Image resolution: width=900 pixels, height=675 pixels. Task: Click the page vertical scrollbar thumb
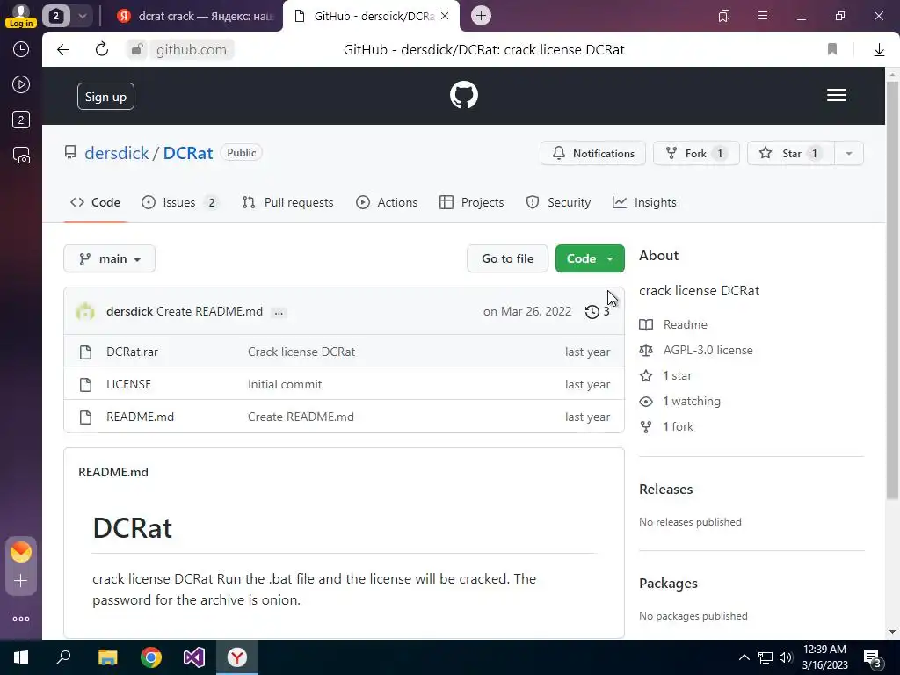pos(892,290)
